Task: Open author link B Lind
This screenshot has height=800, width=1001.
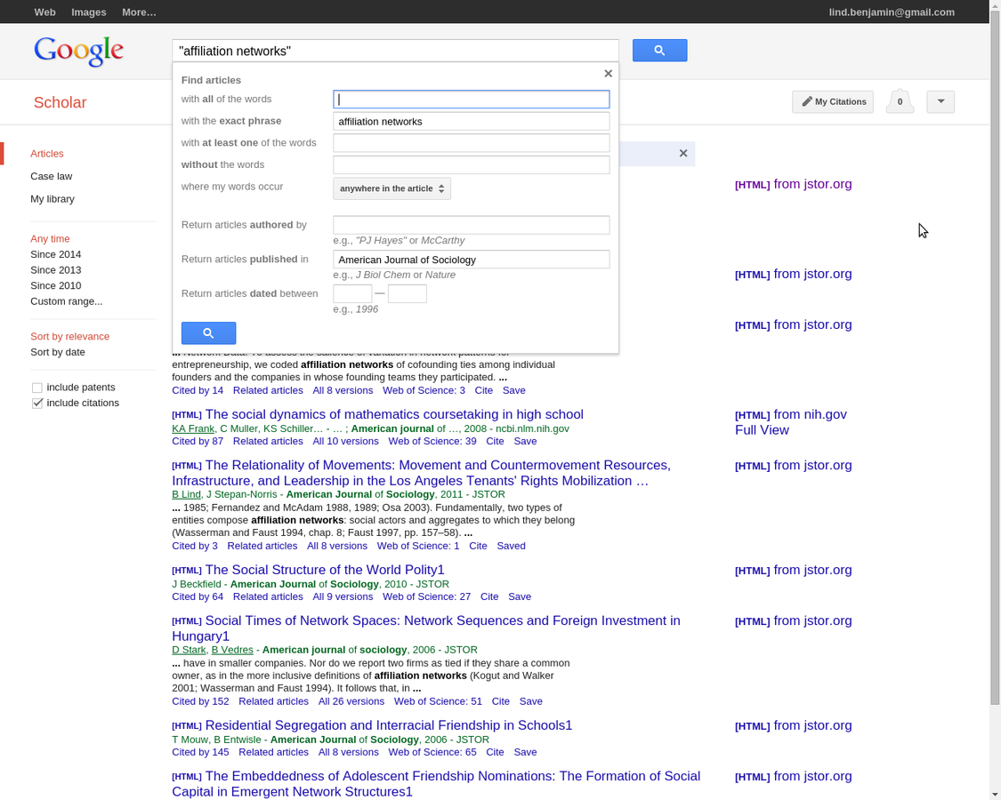Action: [x=186, y=494]
